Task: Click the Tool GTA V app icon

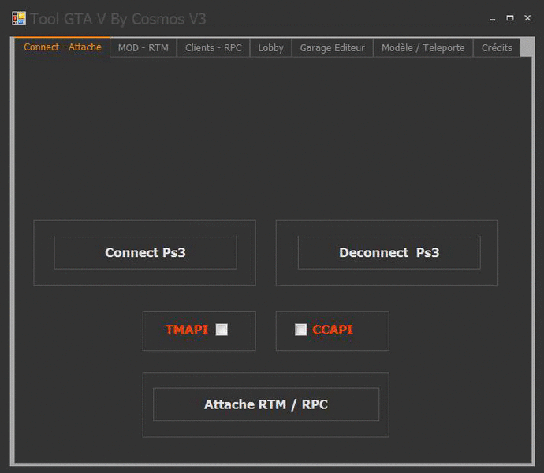Action: 19,18
